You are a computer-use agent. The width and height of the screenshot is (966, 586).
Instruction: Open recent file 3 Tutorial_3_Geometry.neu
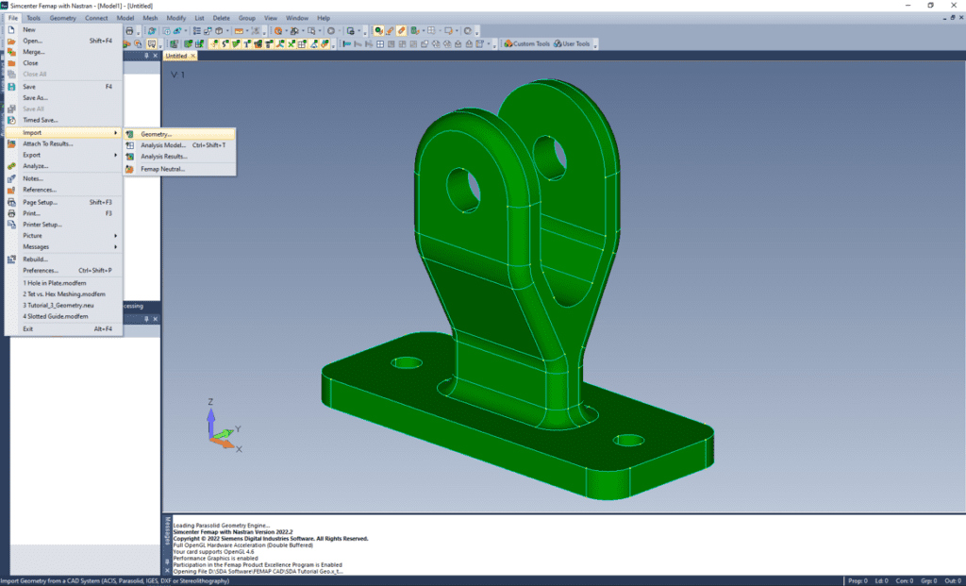point(64,305)
